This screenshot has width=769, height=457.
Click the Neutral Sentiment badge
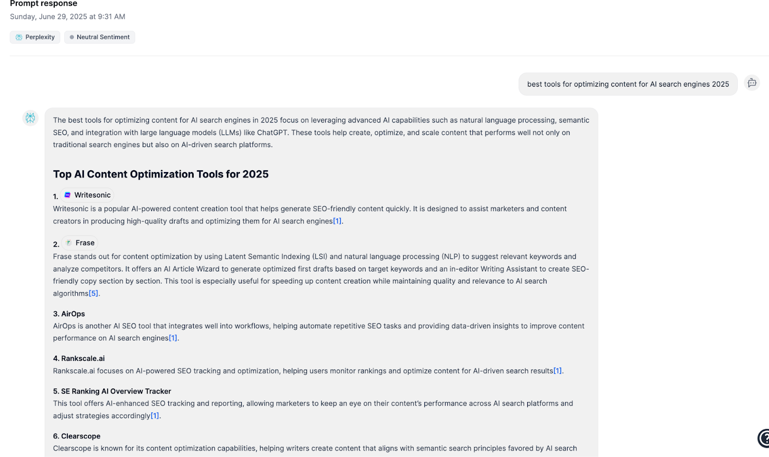(99, 37)
